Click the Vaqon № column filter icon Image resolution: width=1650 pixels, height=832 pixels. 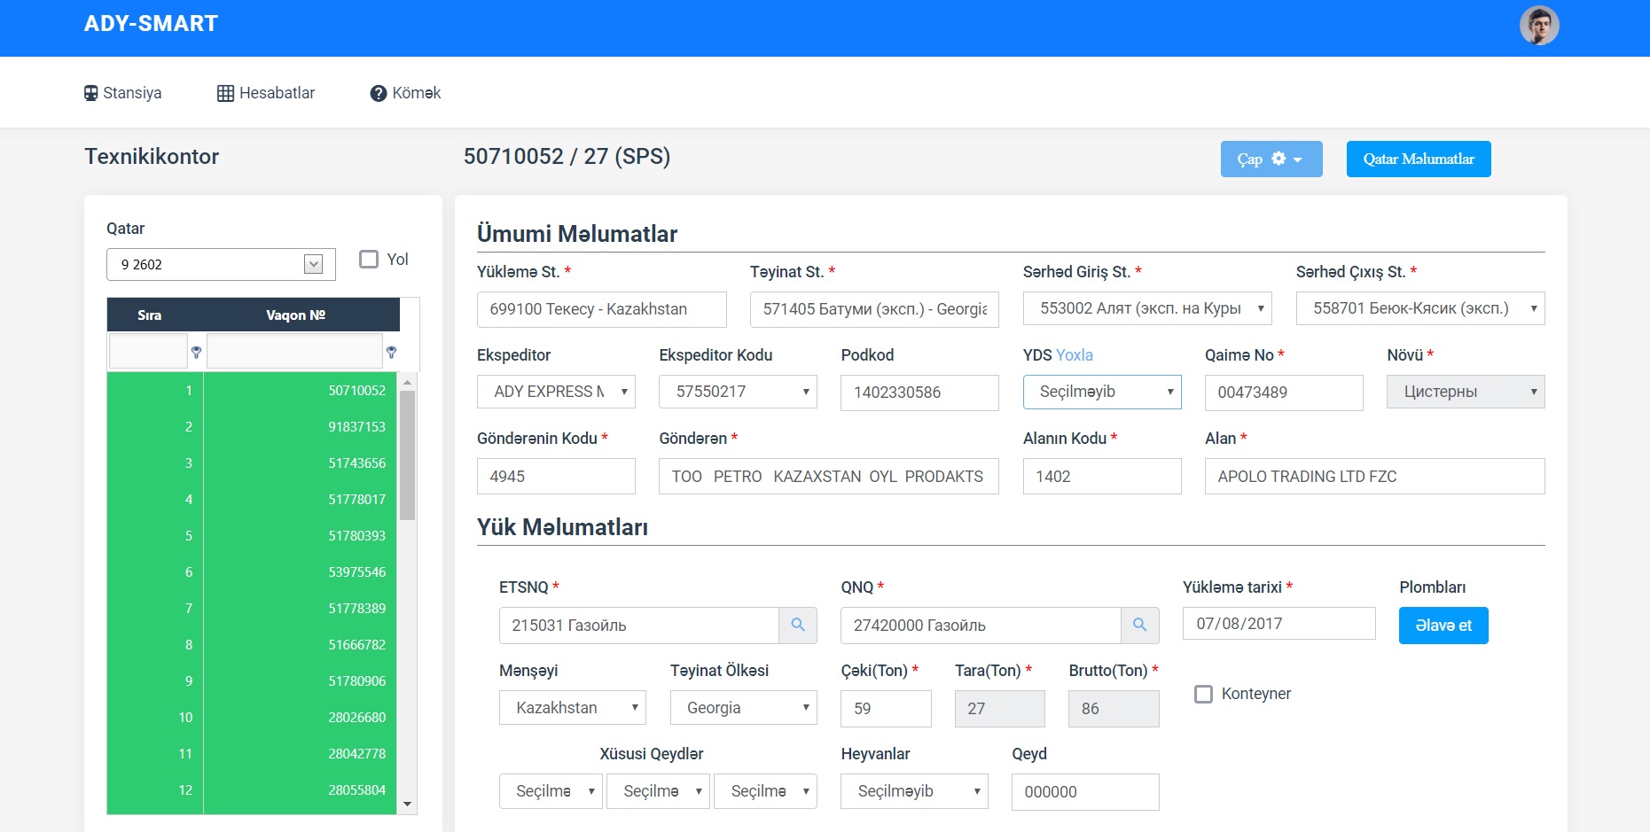click(x=391, y=353)
